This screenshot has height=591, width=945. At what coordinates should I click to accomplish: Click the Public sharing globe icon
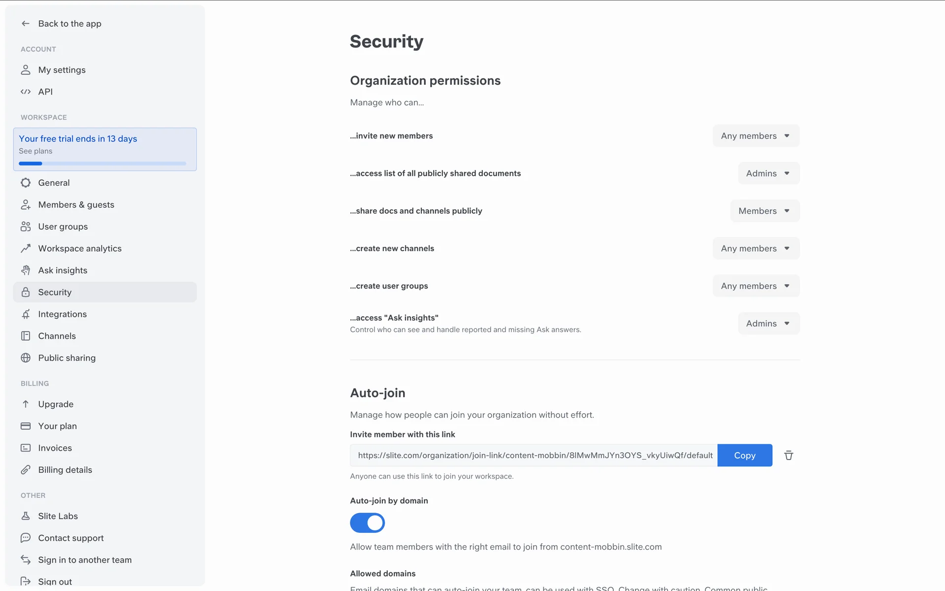pyautogui.click(x=26, y=358)
